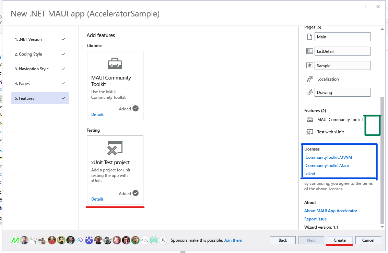Viewport: 388px width, 253px height.
Task: Click the Create button
Action: pyautogui.click(x=340, y=240)
